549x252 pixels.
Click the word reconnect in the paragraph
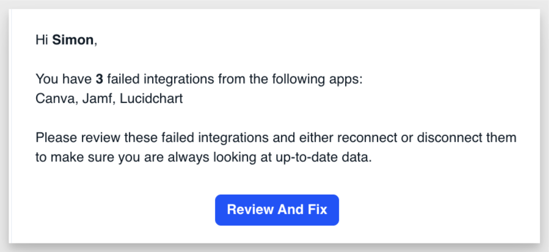[x=367, y=137]
